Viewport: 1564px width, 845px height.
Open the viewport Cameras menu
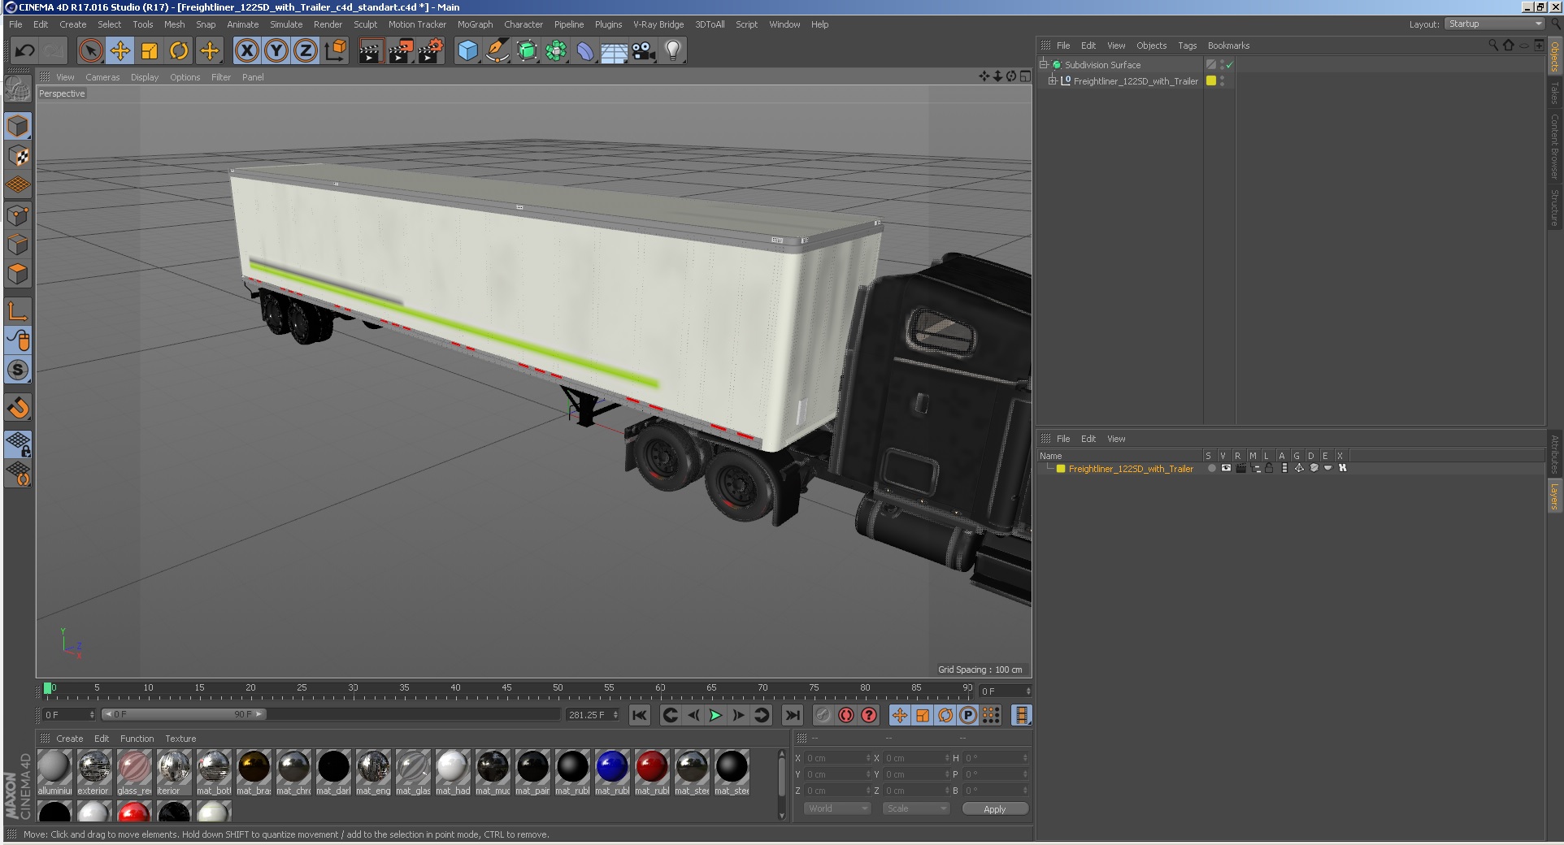tap(102, 77)
